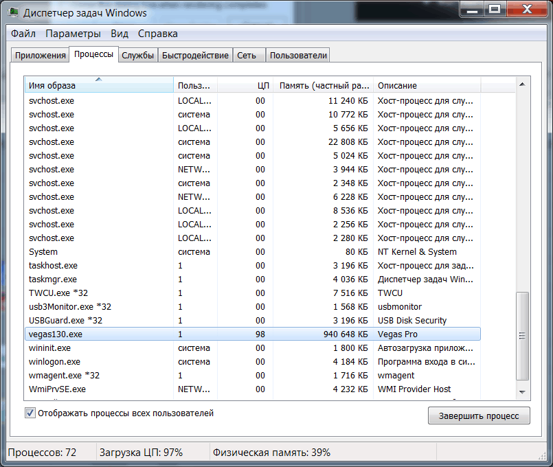
Task: Select svchost.exe using 5 024 КБ
Action: coord(253,156)
